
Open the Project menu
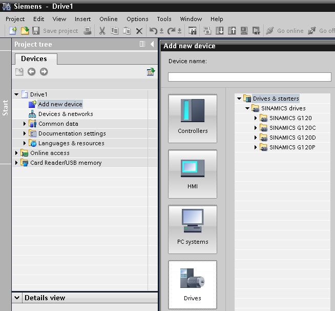click(x=15, y=19)
